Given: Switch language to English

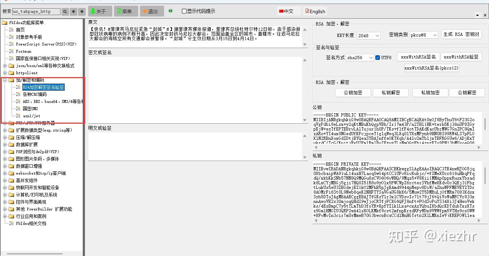Looking at the screenshot, I should tap(315, 11).
